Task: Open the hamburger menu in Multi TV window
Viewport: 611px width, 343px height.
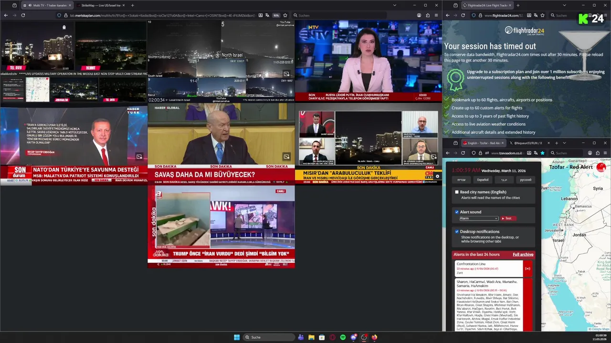Action: 436,15
